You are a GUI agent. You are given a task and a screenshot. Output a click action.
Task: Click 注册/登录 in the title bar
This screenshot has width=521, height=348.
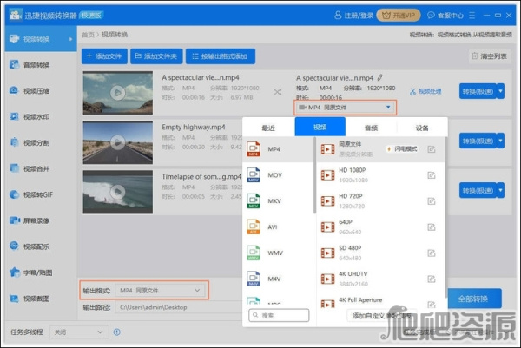pos(354,16)
